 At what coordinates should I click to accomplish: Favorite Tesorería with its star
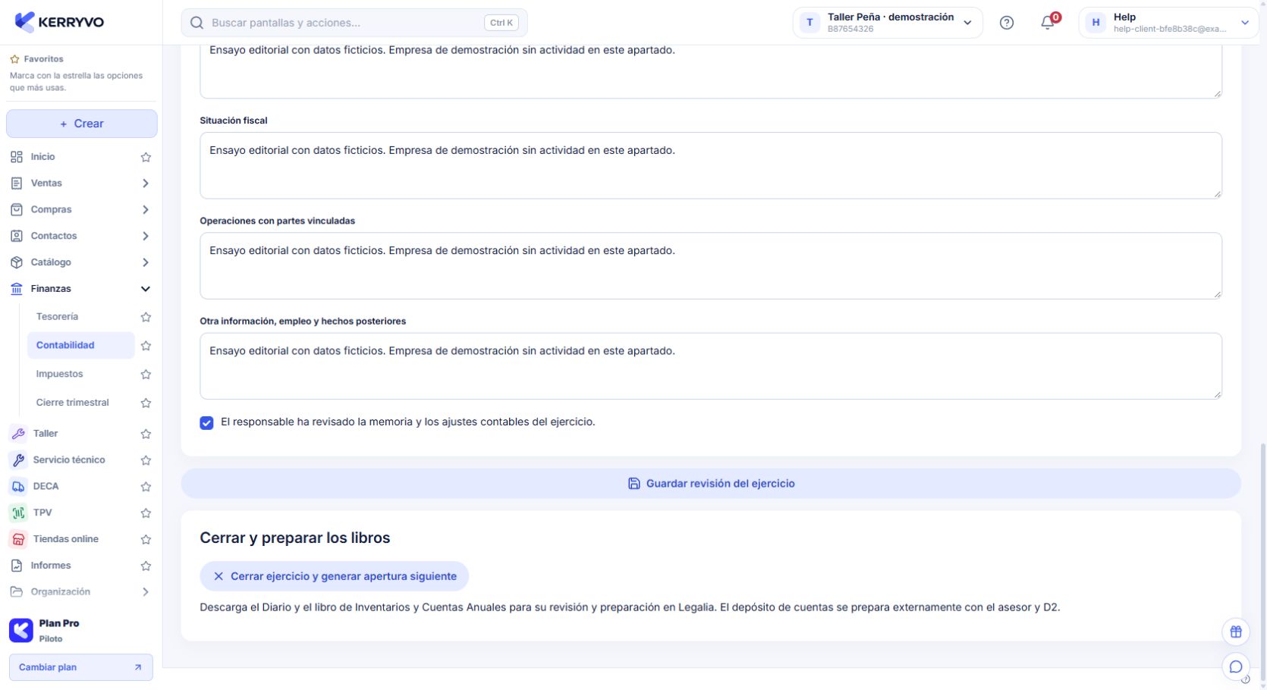click(x=146, y=317)
